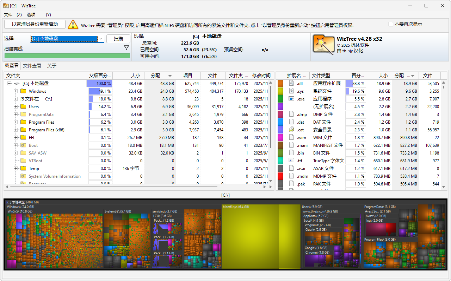Click the filter funnel icon
Image resolution: width=451 pixels, height=281 pixels.
click(x=126, y=48)
